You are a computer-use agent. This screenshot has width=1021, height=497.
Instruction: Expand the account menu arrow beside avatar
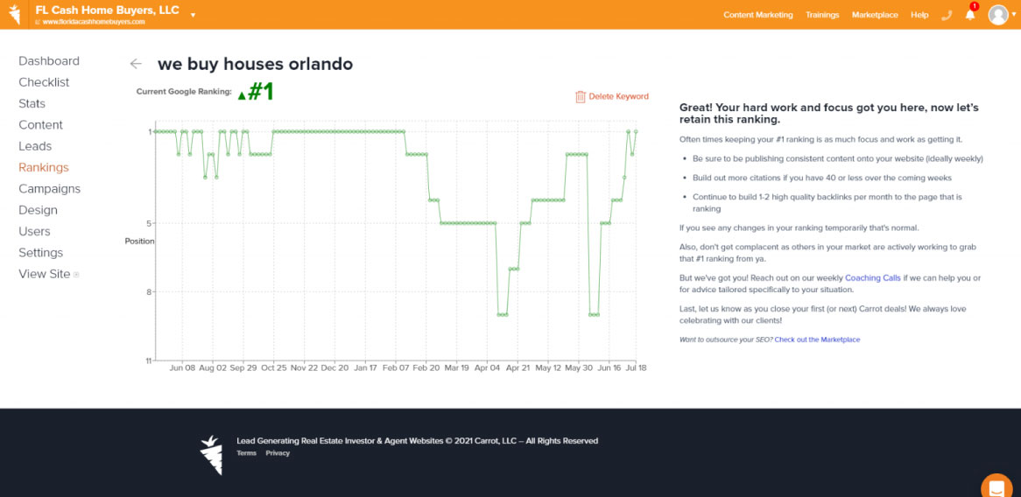[x=1014, y=15]
